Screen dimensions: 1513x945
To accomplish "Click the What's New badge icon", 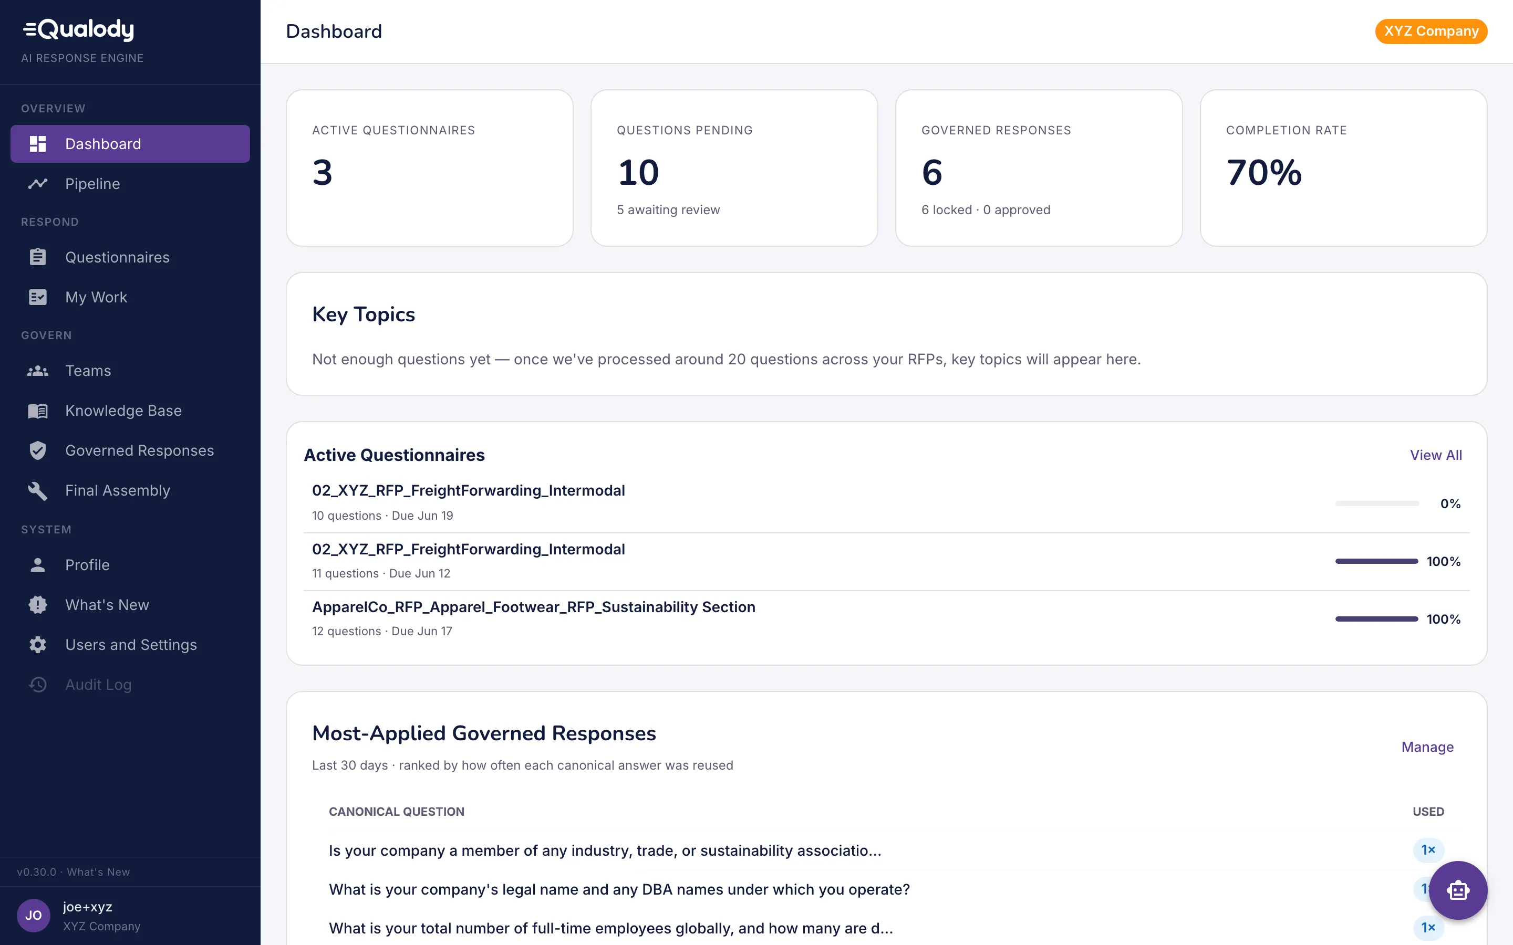I will point(37,604).
